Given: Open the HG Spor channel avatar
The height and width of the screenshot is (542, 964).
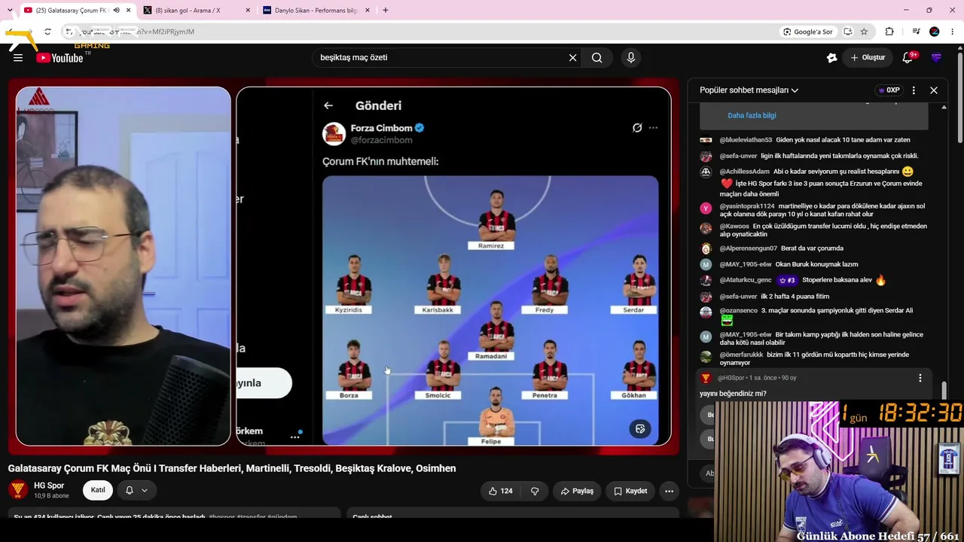Looking at the screenshot, I should click(x=18, y=490).
